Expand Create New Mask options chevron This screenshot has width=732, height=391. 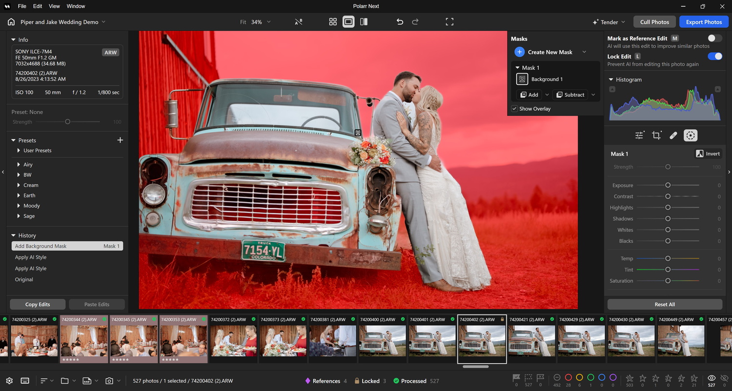coord(584,52)
